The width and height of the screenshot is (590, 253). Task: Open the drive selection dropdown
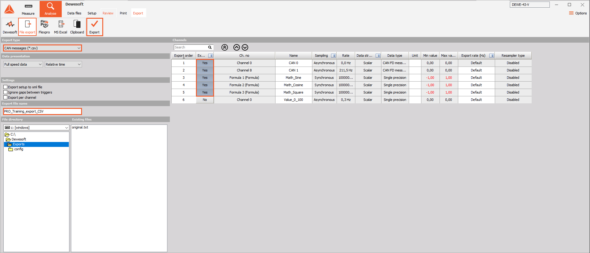[36, 128]
